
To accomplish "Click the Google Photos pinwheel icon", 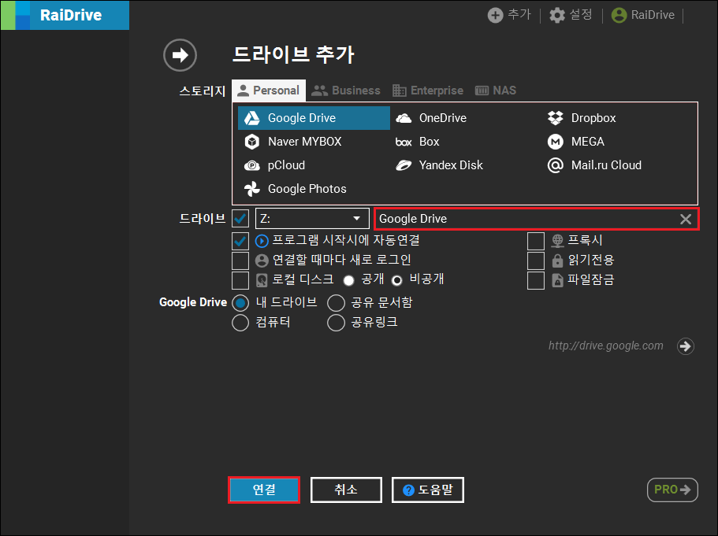I will point(252,189).
